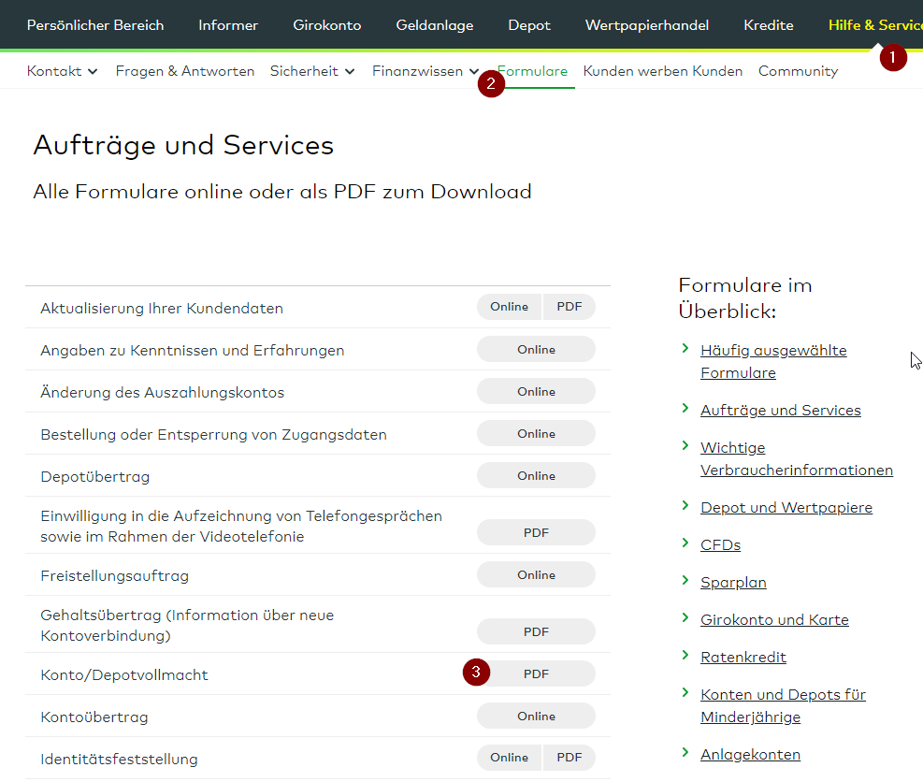Viewport: 923px width, 782px height.
Task: Click the green chevron beside Aufträge und Services
Action: point(685,409)
